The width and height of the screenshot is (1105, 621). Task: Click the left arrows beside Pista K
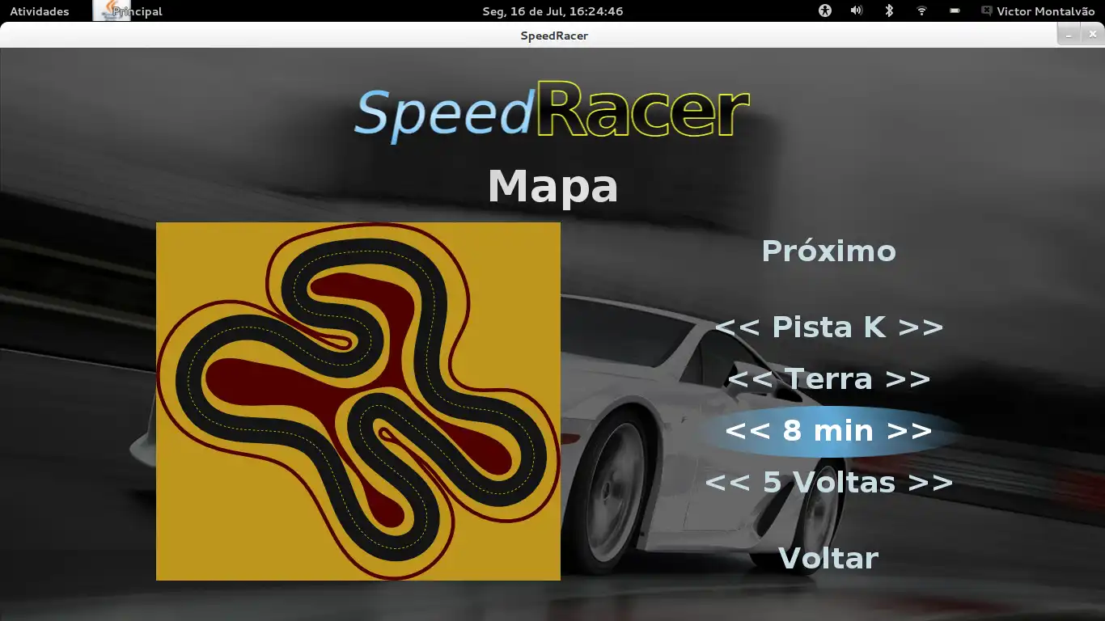click(737, 327)
